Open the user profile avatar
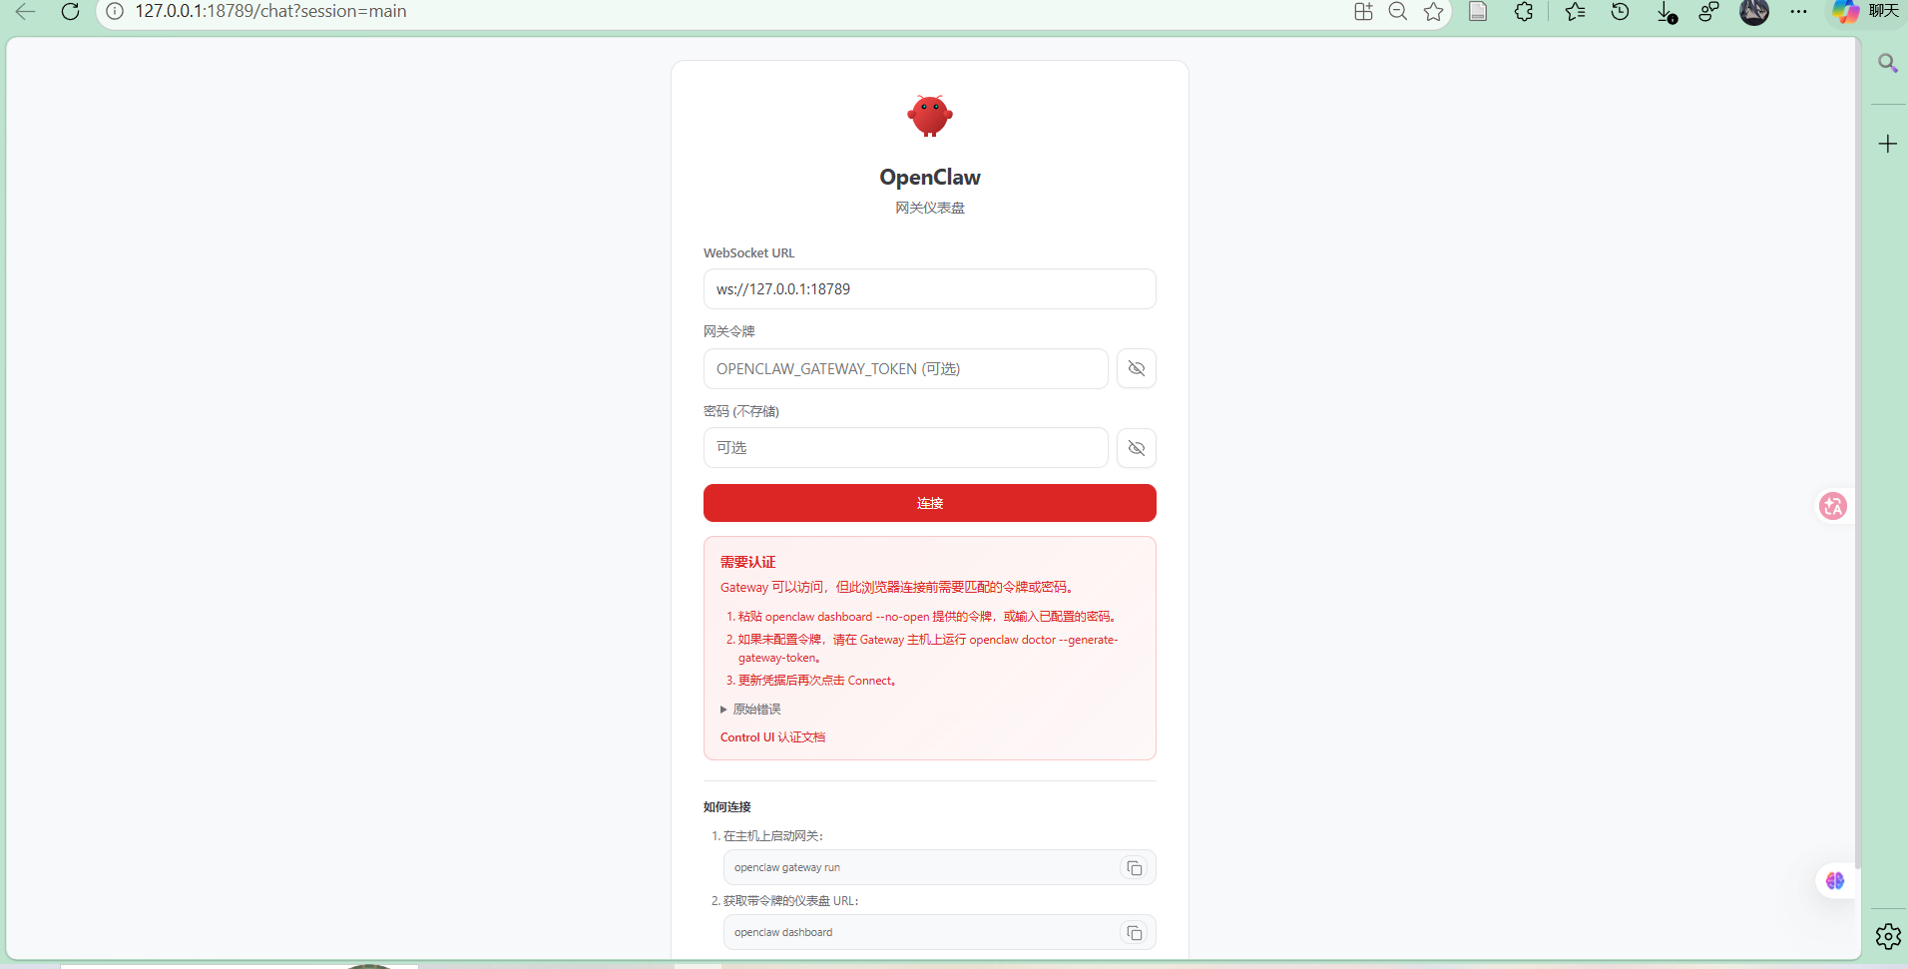 1754,11
